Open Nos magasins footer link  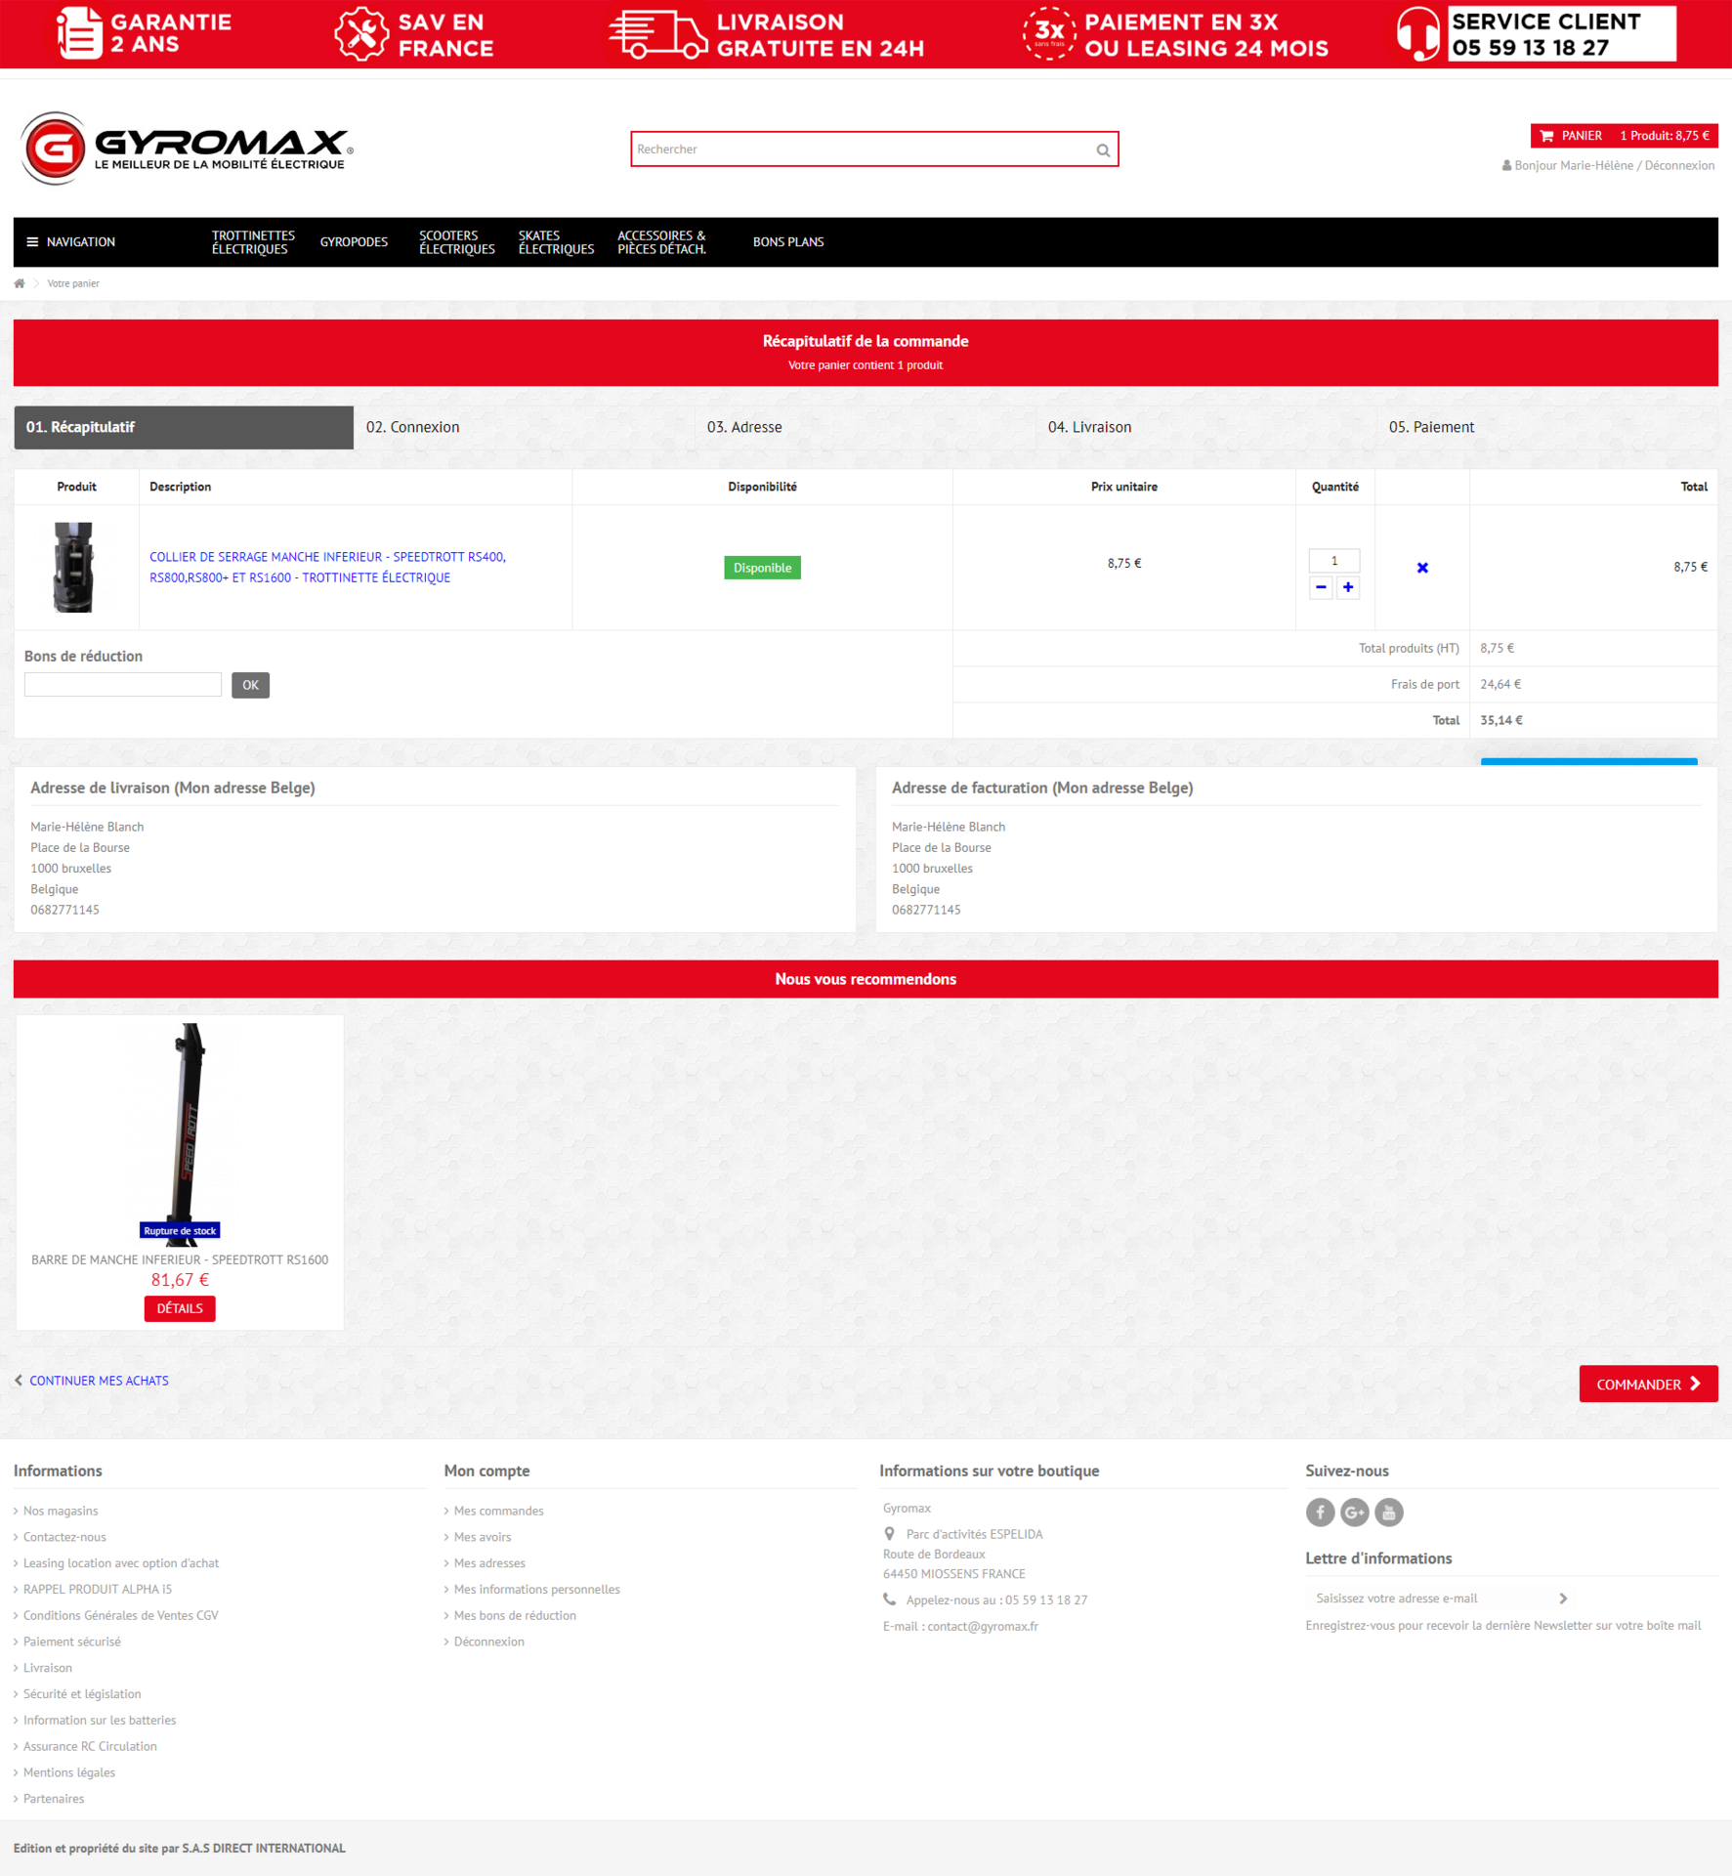(x=61, y=1511)
